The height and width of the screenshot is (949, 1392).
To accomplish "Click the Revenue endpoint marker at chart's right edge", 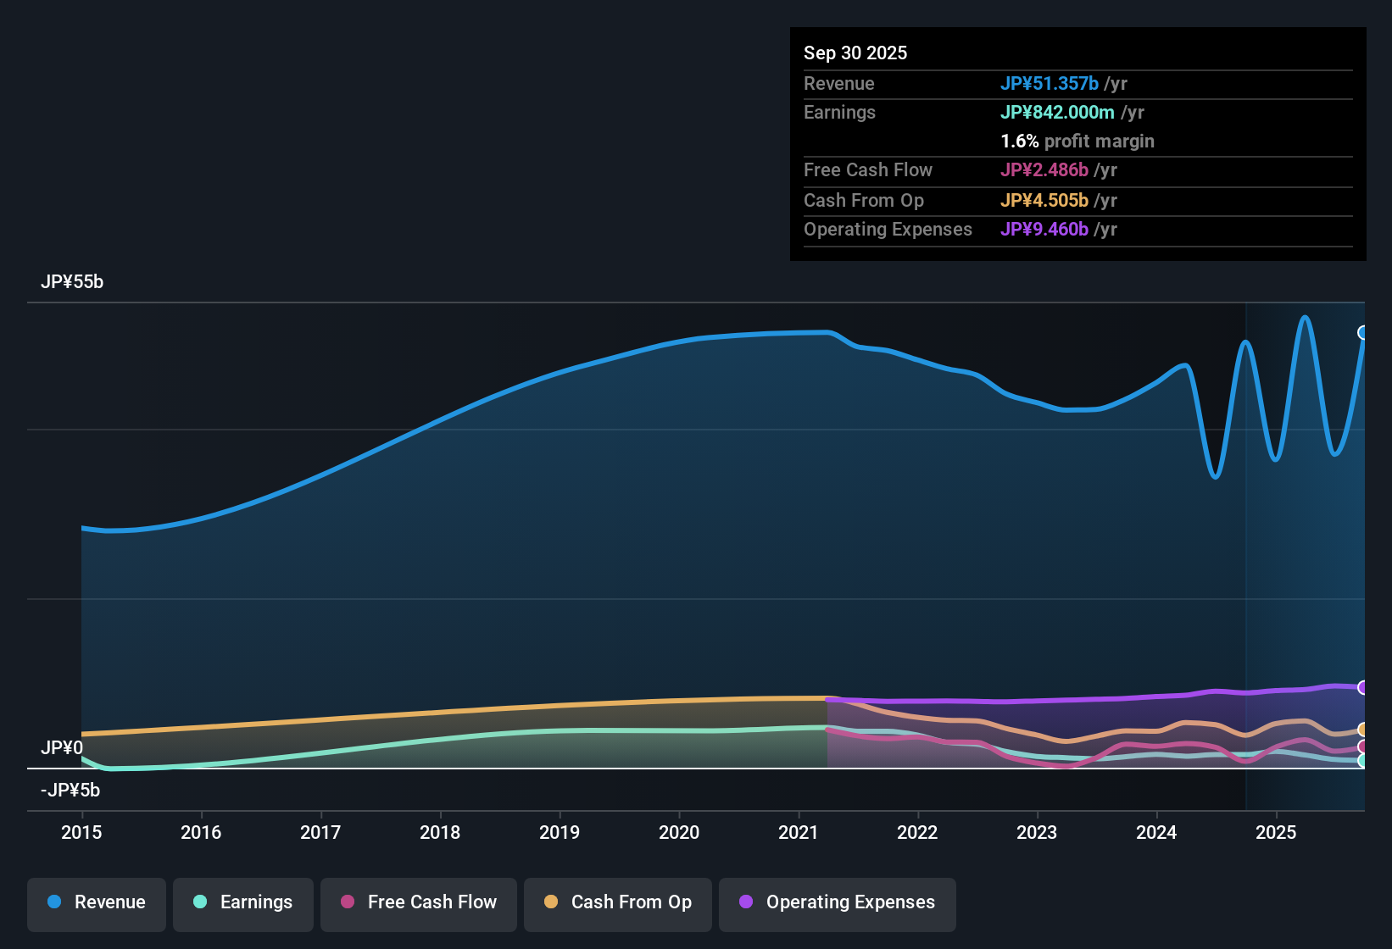I will (x=1361, y=332).
